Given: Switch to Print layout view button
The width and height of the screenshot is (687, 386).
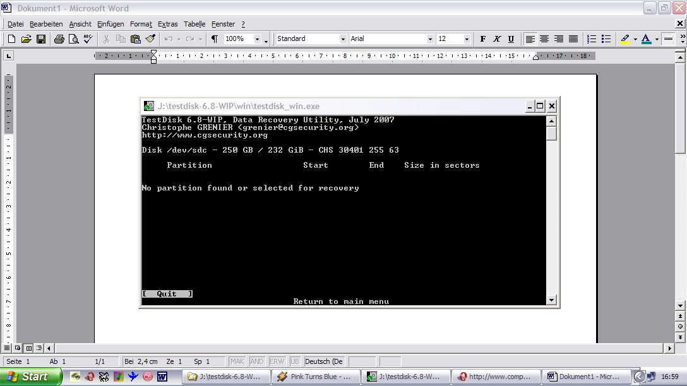Looking at the screenshot, I should point(28,348).
